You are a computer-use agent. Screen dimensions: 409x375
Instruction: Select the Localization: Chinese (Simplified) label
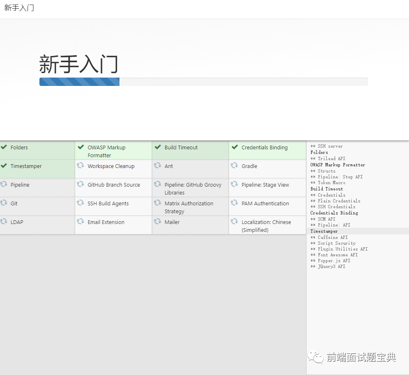point(266,226)
